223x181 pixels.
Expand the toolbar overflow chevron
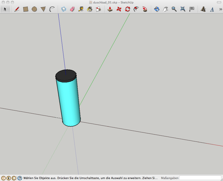220,9
